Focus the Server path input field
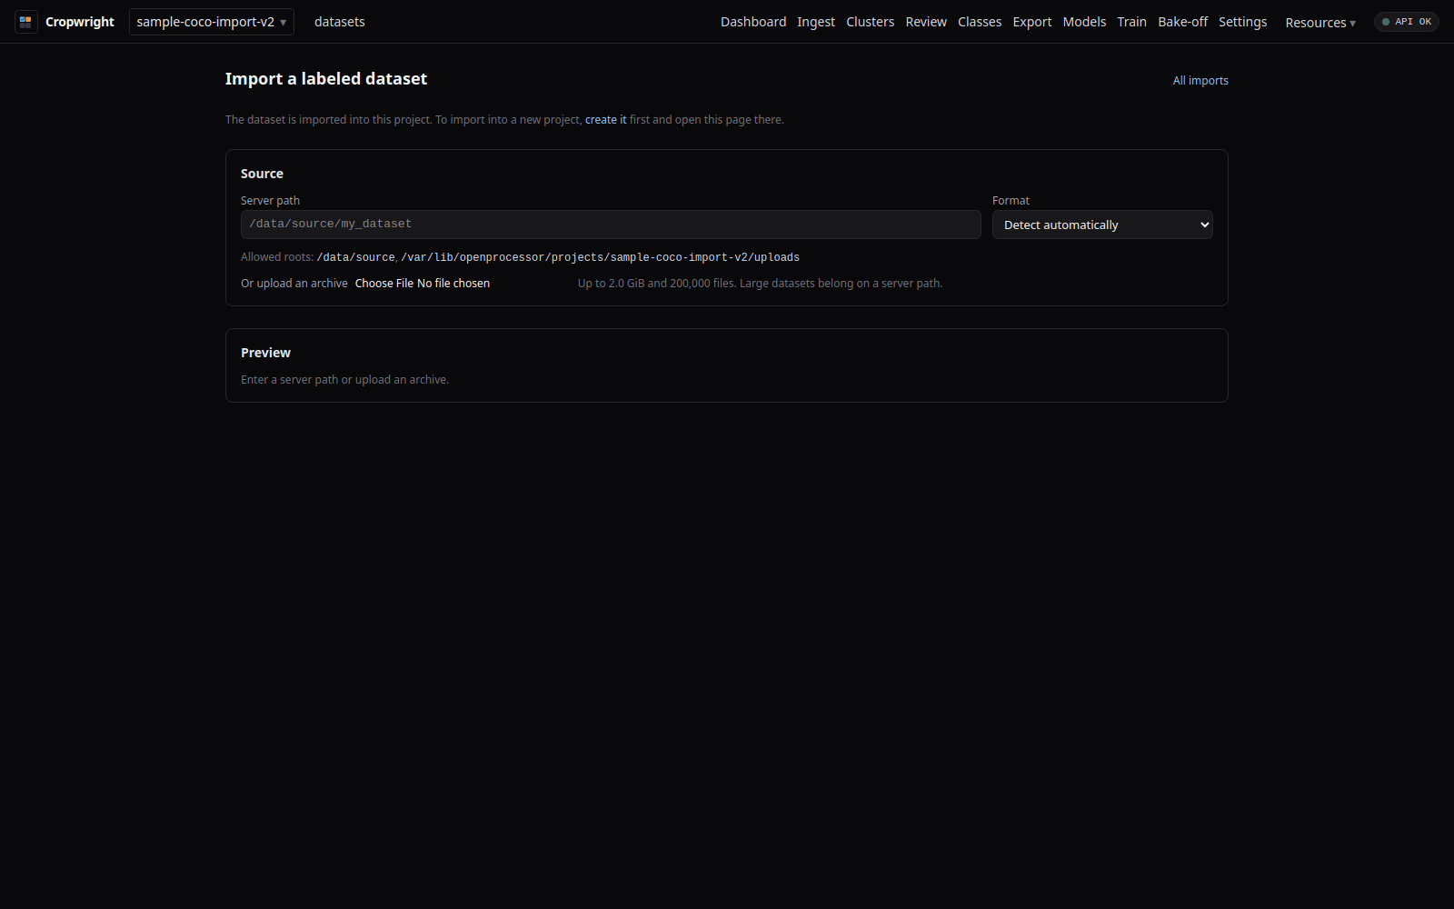The image size is (1454, 909). point(611,225)
